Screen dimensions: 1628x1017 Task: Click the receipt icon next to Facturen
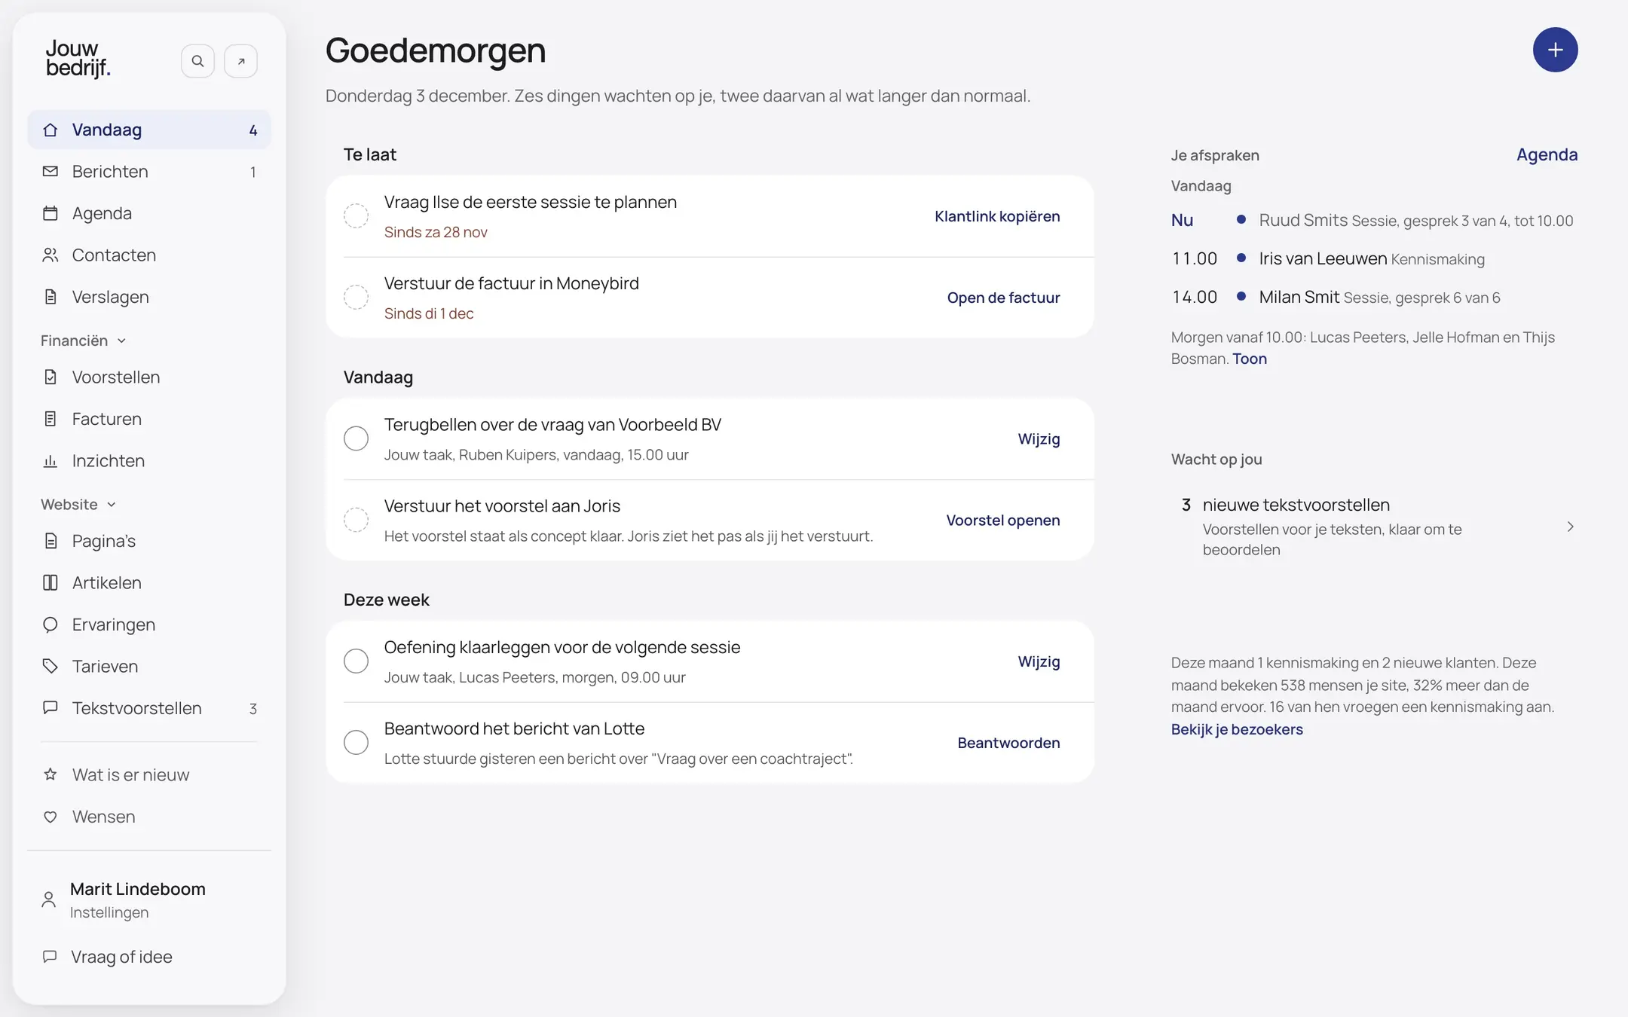[50, 419]
